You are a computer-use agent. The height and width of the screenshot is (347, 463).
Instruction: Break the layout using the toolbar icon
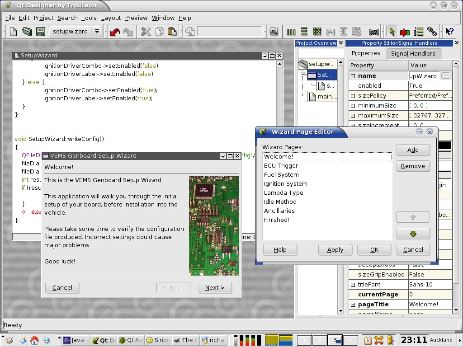(x=356, y=31)
